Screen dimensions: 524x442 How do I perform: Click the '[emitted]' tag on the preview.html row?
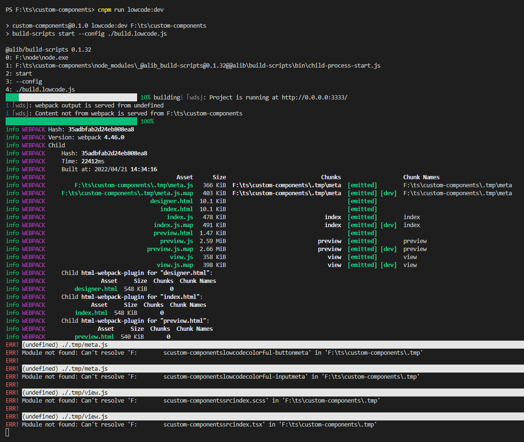362,233
